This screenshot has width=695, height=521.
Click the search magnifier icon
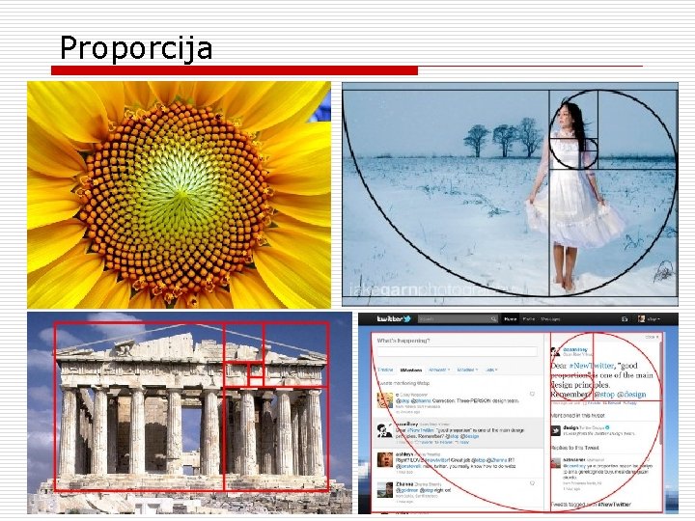(x=493, y=319)
